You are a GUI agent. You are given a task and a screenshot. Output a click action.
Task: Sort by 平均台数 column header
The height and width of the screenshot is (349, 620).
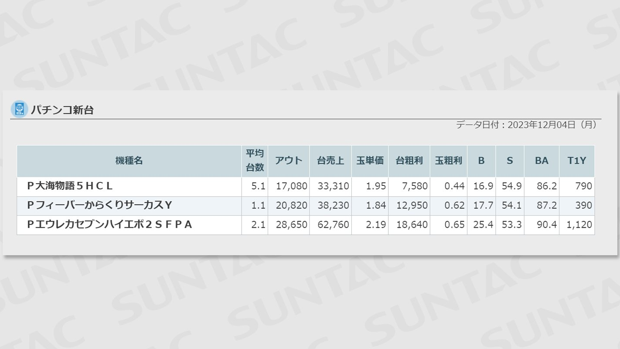point(255,161)
